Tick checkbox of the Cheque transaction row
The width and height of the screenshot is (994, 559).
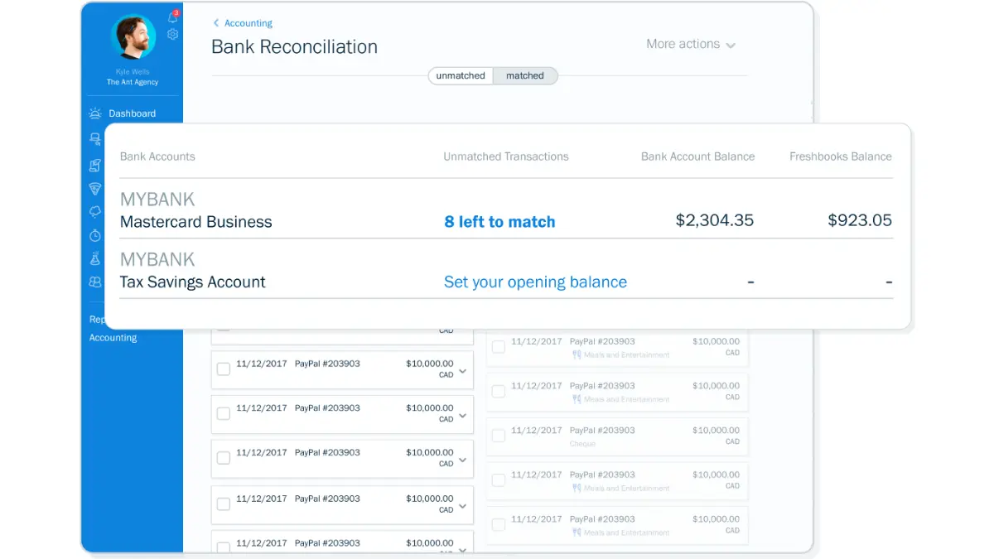(x=499, y=436)
